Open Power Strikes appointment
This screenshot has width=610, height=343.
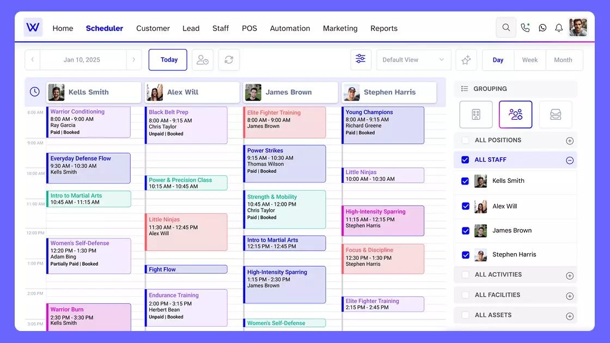[284, 164]
